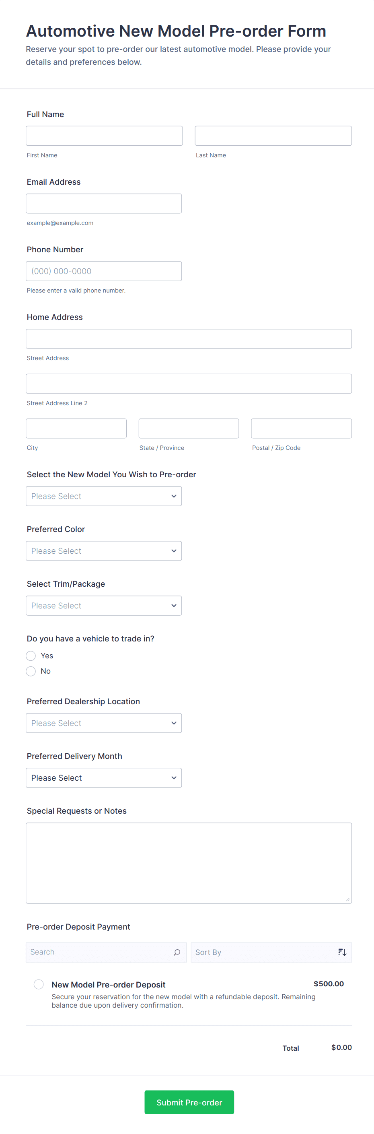Viewport: 374px width, 1134px height.
Task: Click into the Last Name field
Action: (273, 136)
